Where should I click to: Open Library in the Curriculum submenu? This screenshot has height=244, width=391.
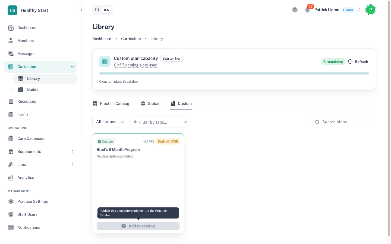45,79
